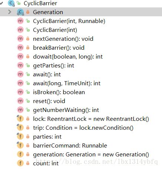The height and width of the screenshot is (169, 162).
Task: Click the method icon beside isBroken()
Action: (x=20, y=92)
